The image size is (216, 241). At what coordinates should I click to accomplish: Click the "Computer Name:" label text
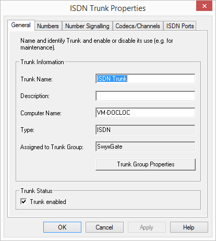click(x=41, y=113)
